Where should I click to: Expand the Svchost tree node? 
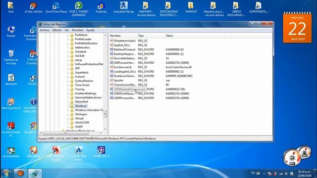point(68,77)
